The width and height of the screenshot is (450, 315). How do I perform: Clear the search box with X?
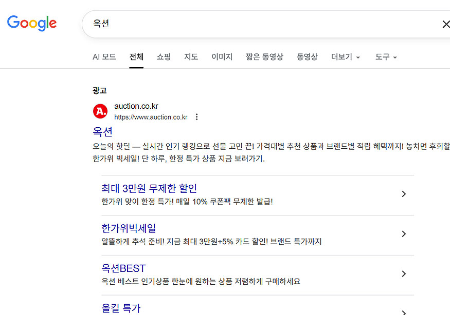[445, 24]
